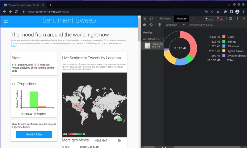Open DevTools settings gear

pos(231,19)
